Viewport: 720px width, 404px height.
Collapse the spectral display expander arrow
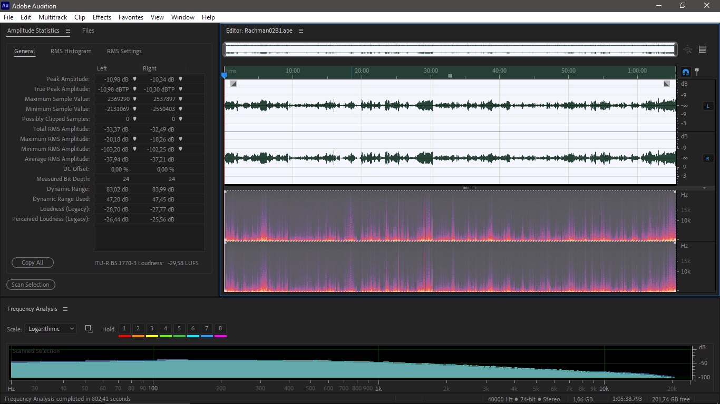tap(704, 188)
